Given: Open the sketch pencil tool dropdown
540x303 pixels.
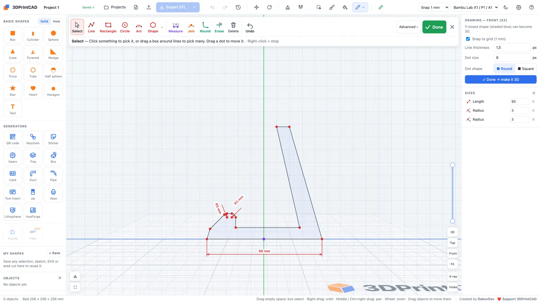Looking at the screenshot, I should tap(360, 7).
